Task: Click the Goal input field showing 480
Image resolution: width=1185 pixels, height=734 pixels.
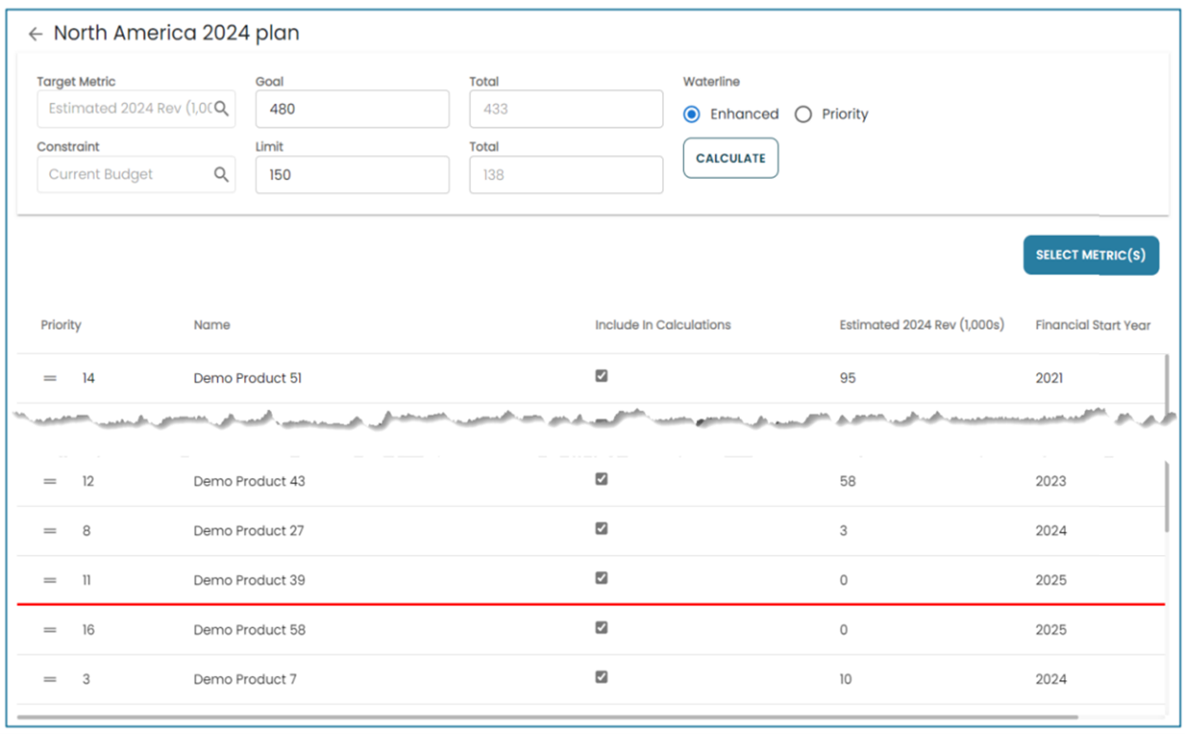Action: pyautogui.click(x=351, y=109)
